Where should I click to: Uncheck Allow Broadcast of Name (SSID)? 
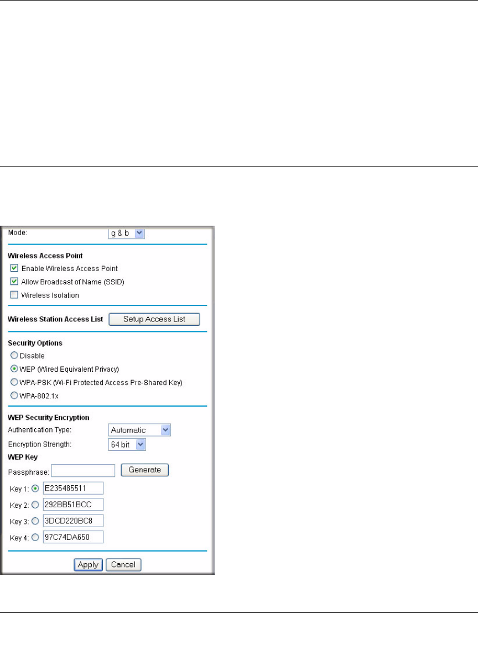(14, 282)
